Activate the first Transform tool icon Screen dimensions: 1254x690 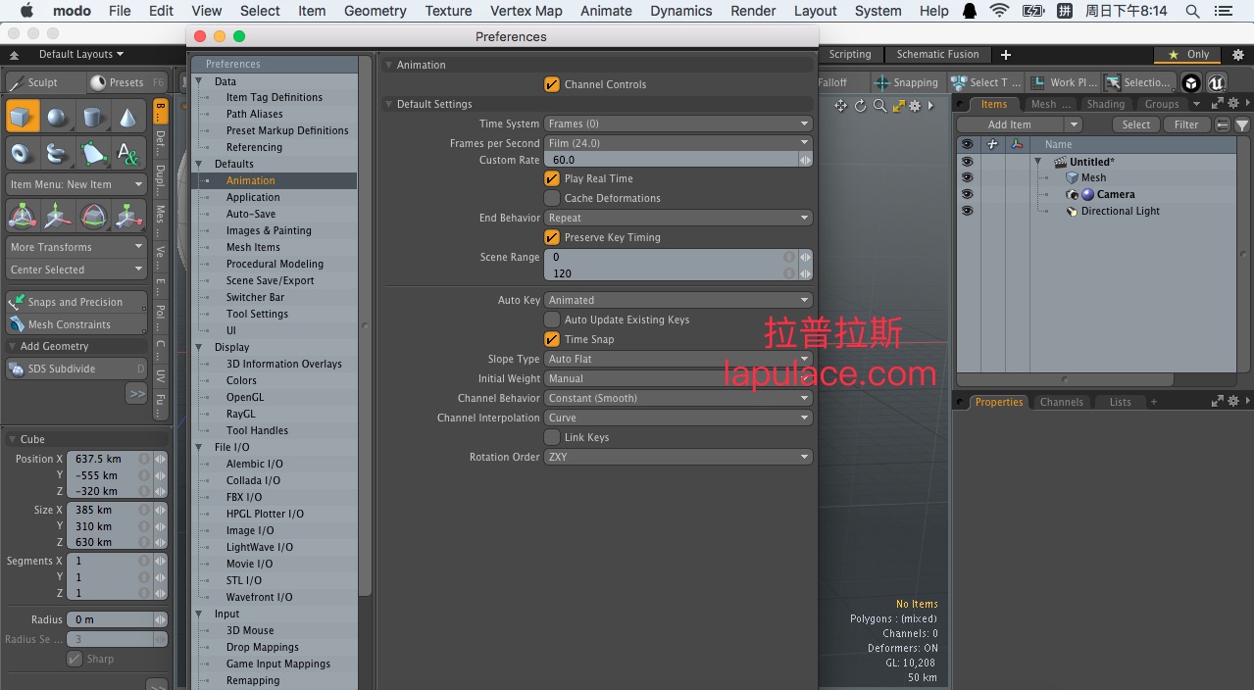click(23, 216)
